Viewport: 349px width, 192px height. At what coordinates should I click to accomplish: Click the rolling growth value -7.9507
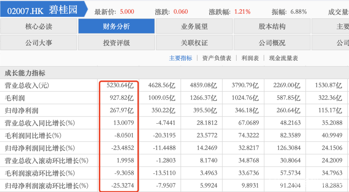pyautogui.click(x=166, y=186)
